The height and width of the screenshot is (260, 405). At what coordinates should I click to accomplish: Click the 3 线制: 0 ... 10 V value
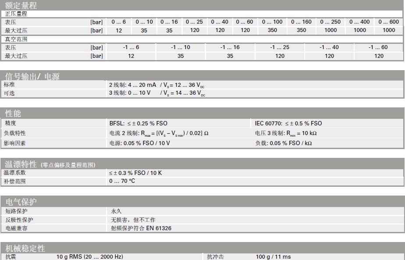130,93
